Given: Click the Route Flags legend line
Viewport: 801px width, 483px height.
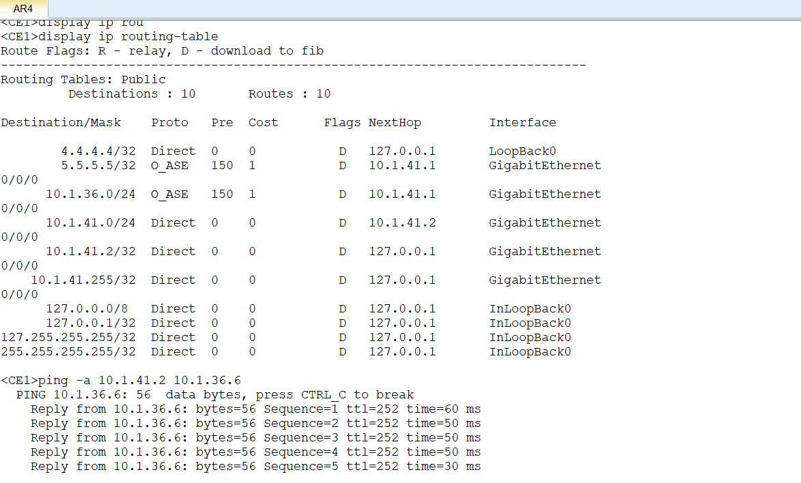Looking at the screenshot, I should (162, 51).
